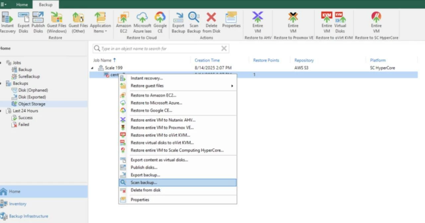Choose Restore entire VM to Scale Computing HyperCore...
This screenshot has height=223, width=425.
point(178,150)
